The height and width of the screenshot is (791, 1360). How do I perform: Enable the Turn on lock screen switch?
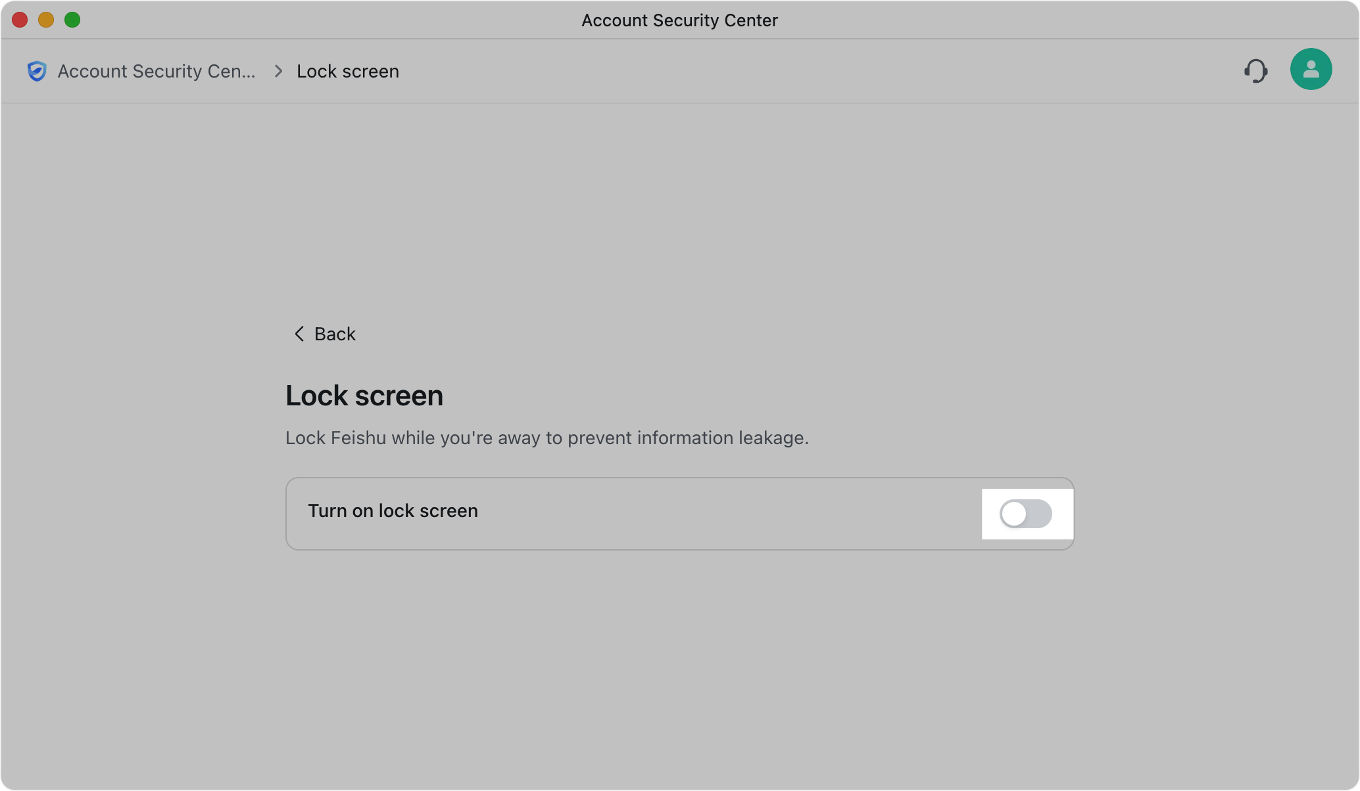point(1025,514)
